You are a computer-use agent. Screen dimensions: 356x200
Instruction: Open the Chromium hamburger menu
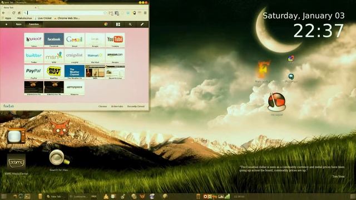tap(145, 13)
